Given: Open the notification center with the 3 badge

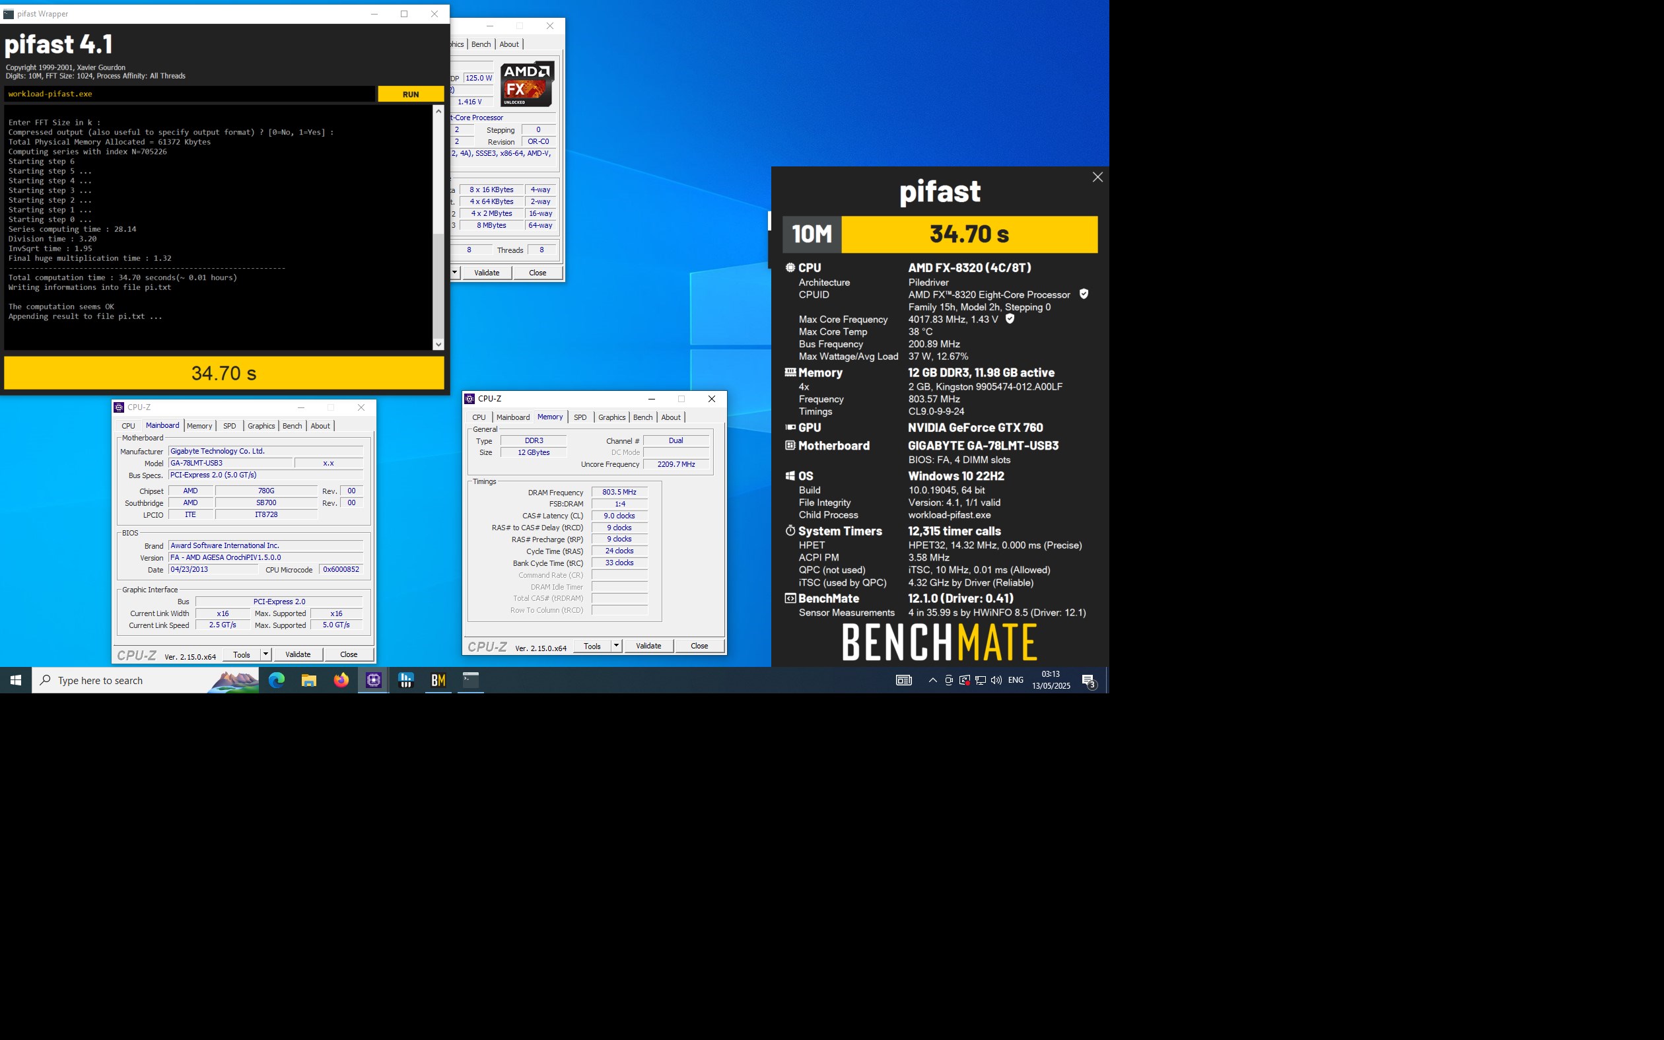Looking at the screenshot, I should tap(1089, 681).
